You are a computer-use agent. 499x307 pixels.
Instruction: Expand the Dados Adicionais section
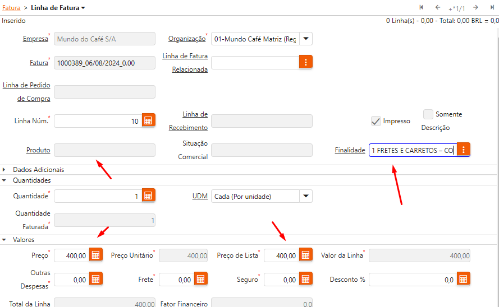click(4, 169)
